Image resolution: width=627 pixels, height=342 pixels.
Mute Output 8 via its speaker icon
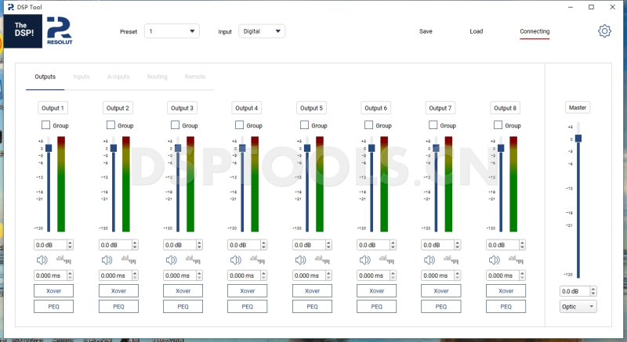[x=493, y=260]
